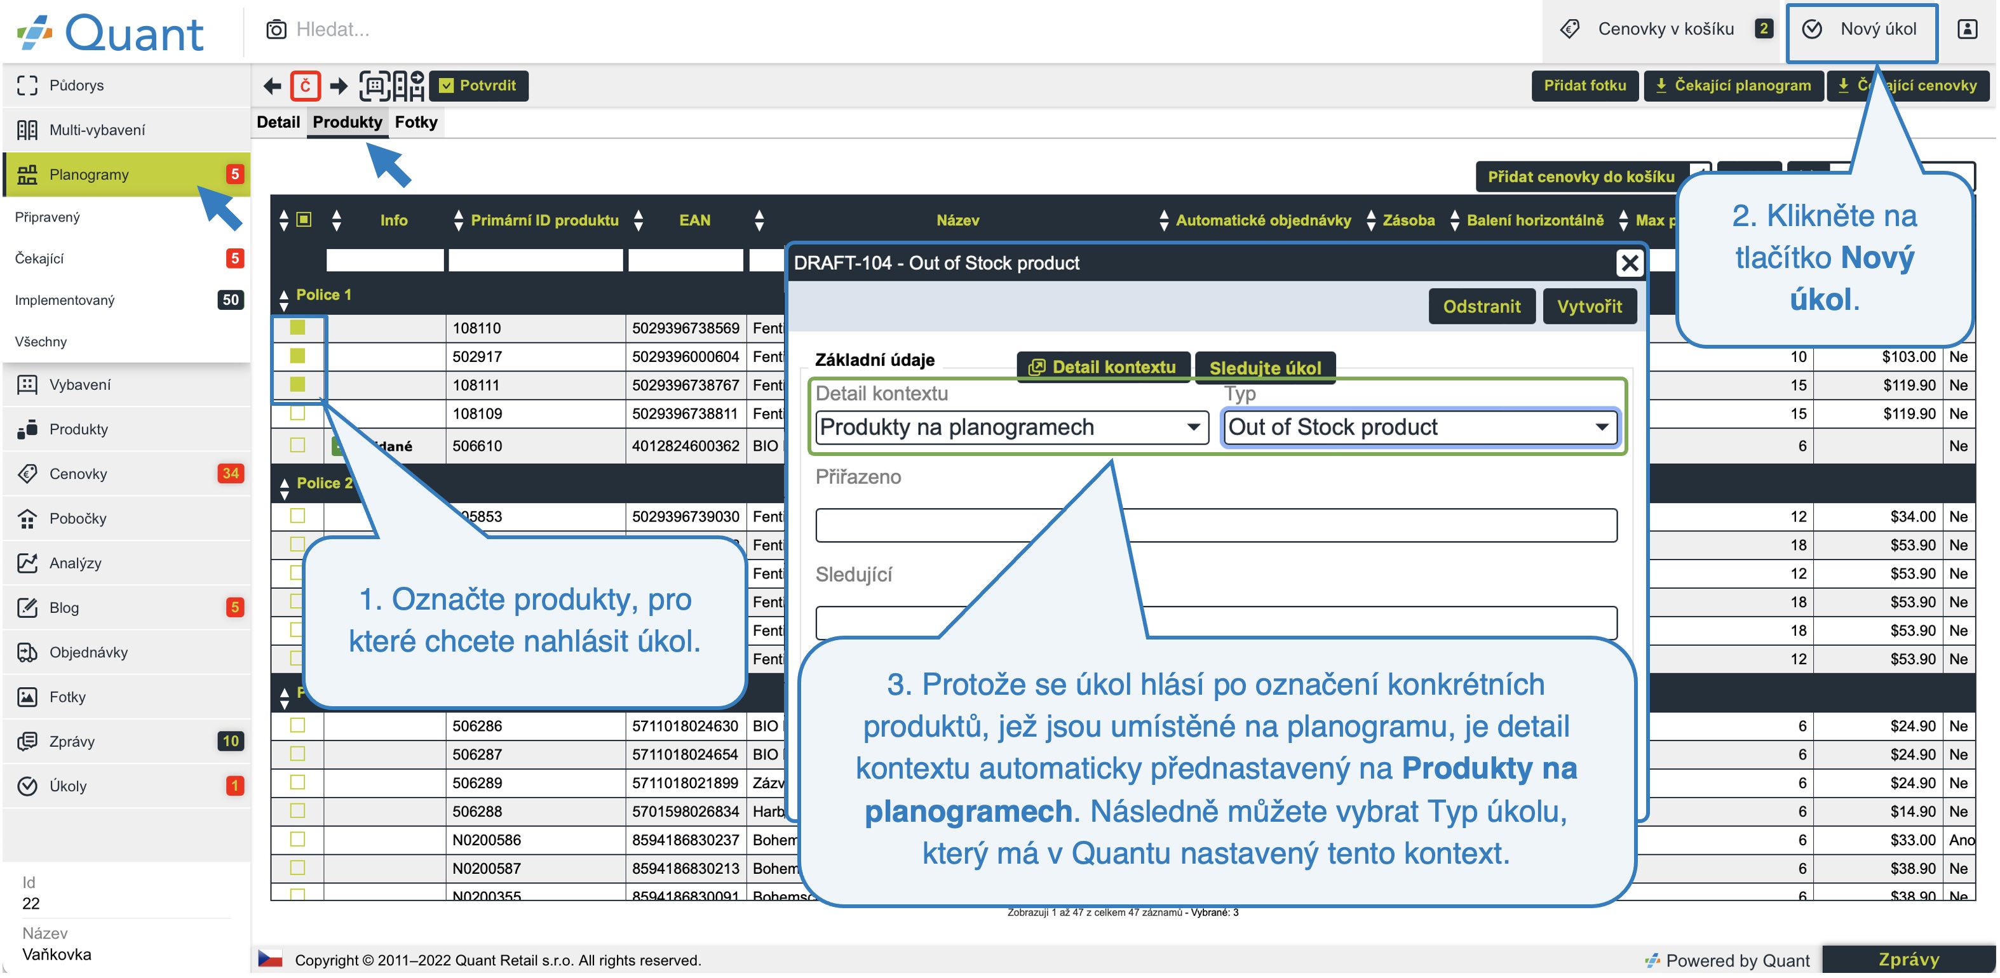Screen dimensions: 2000x978
Task: Open Úkoly in the sidebar
Action: pyautogui.click(x=126, y=786)
